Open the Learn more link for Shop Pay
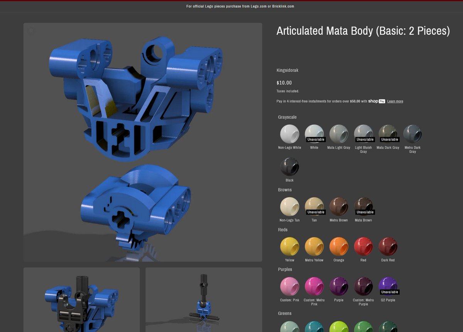The height and width of the screenshot is (332, 463). pos(395,102)
